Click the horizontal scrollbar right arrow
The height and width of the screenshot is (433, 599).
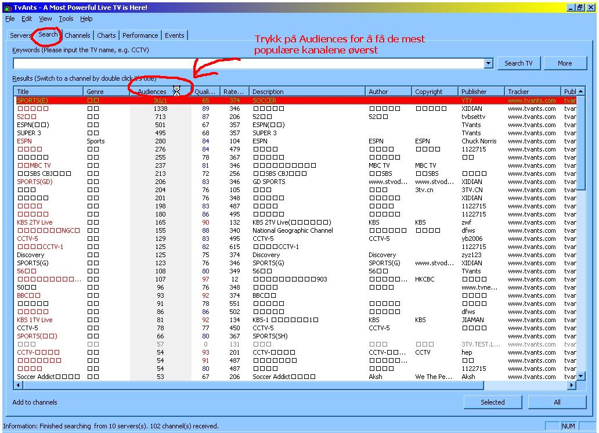[x=572, y=385]
